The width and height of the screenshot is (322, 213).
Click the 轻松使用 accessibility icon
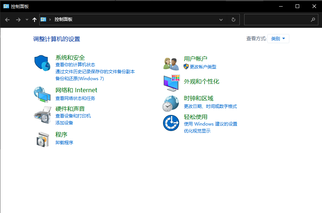(171, 122)
